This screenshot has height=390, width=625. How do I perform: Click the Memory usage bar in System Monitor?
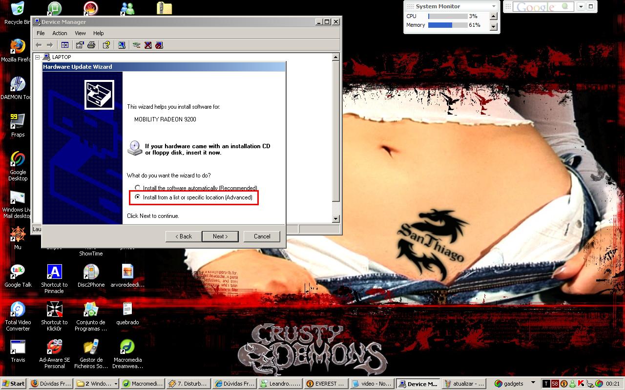tap(447, 25)
